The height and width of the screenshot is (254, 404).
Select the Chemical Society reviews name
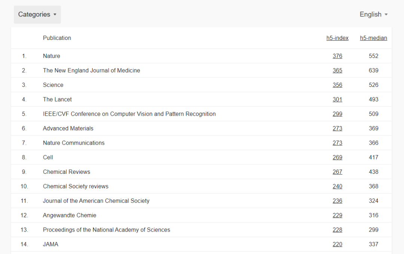click(76, 186)
